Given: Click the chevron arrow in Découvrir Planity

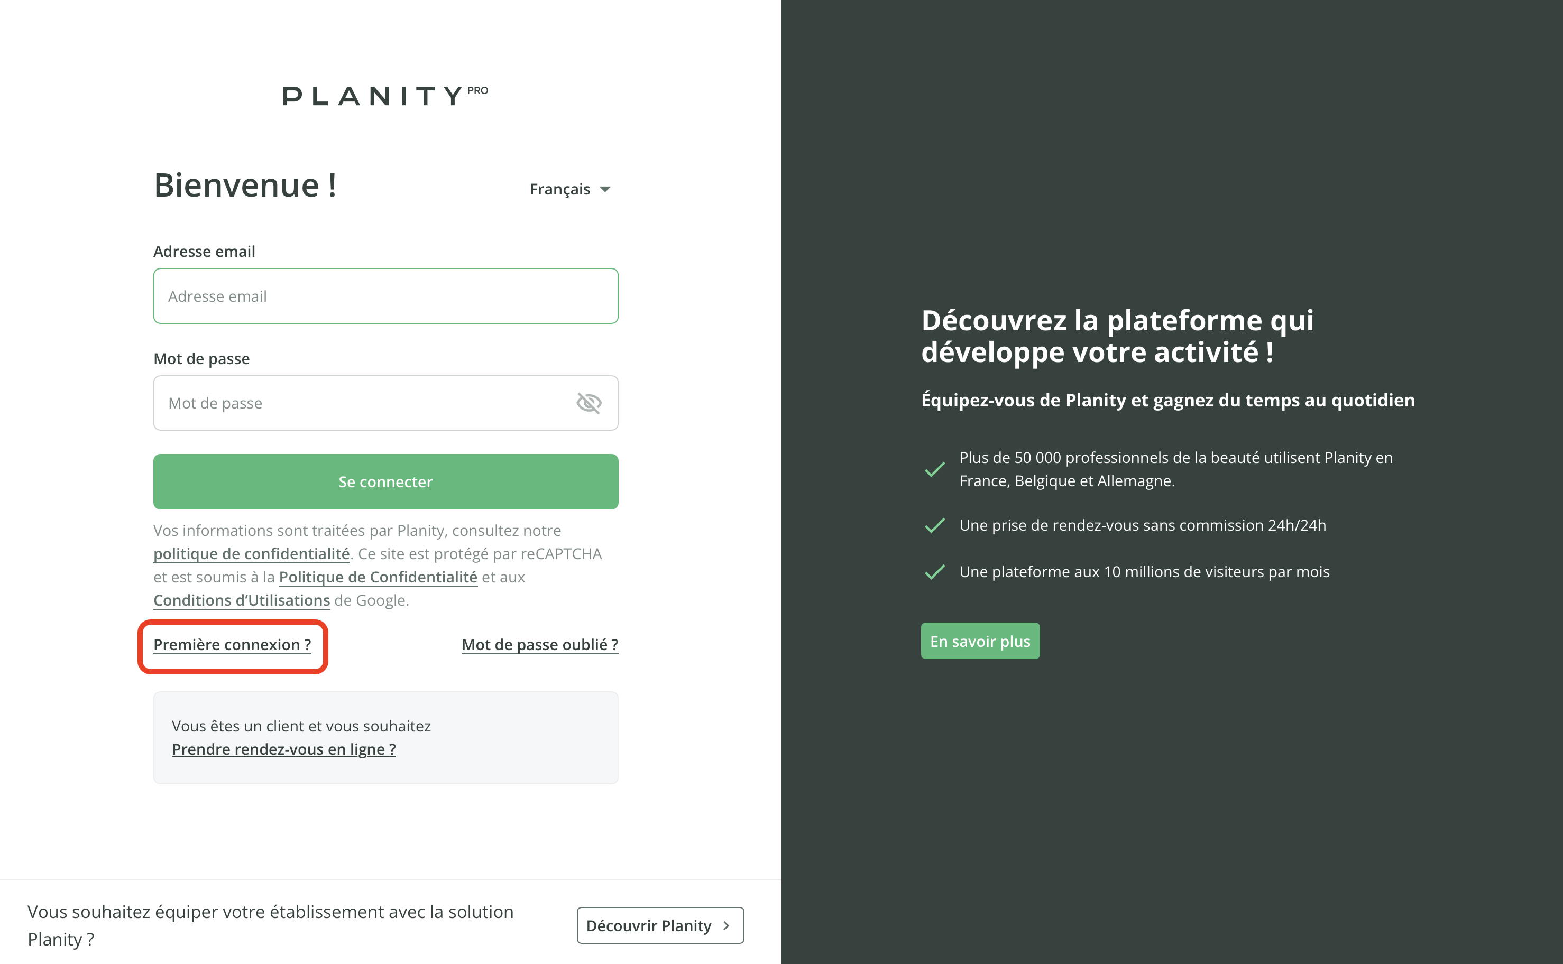Looking at the screenshot, I should [x=725, y=925].
